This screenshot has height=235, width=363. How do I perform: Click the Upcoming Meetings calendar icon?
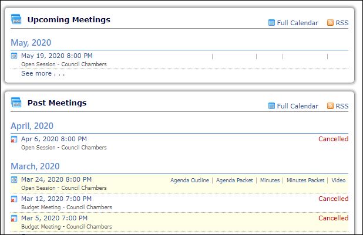(x=16, y=19)
